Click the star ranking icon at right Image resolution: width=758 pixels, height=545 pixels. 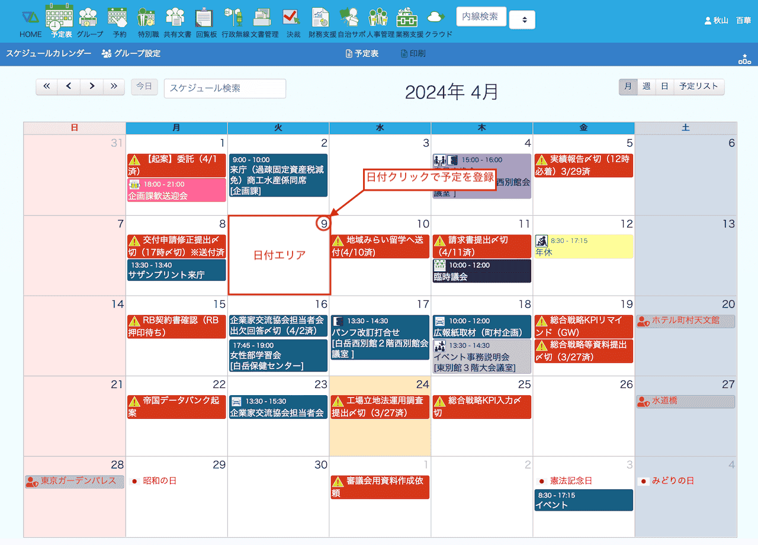click(744, 58)
